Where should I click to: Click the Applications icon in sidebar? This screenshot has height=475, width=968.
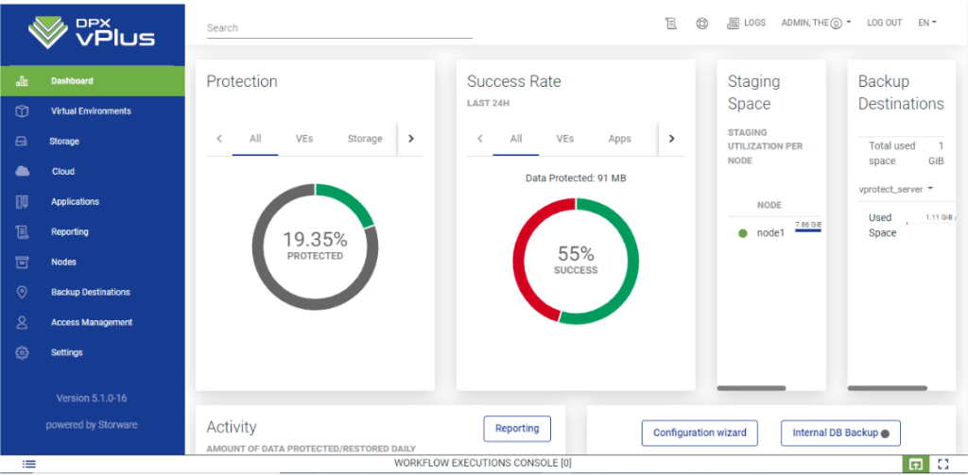click(22, 202)
